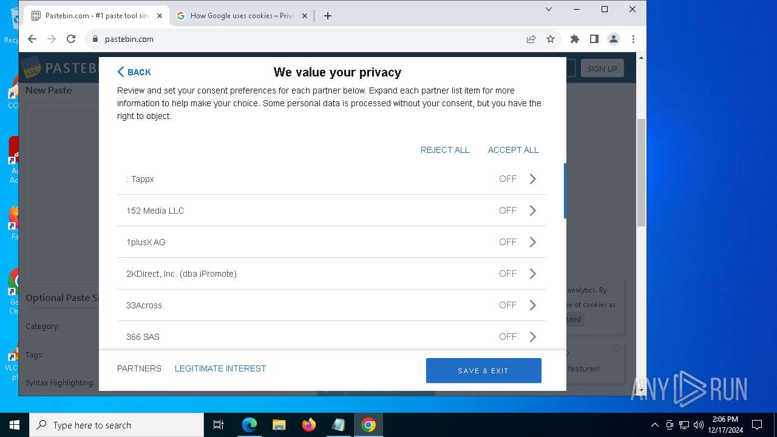Viewport: 777px width, 437px height.
Task: Open Chrome three-dot menu
Action: pos(633,39)
